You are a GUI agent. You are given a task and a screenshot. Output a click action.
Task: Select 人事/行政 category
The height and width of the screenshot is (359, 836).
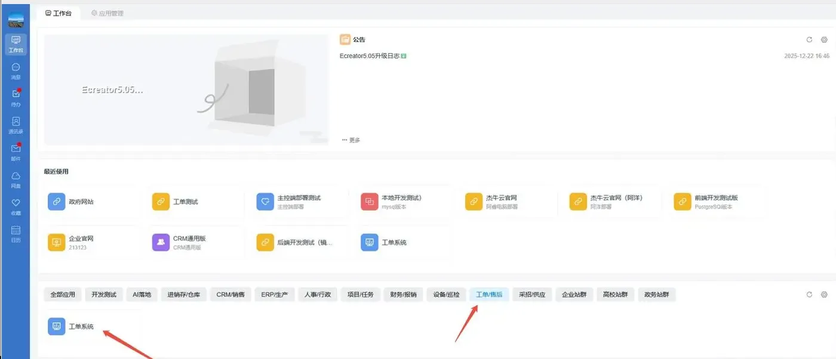(318, 295)
